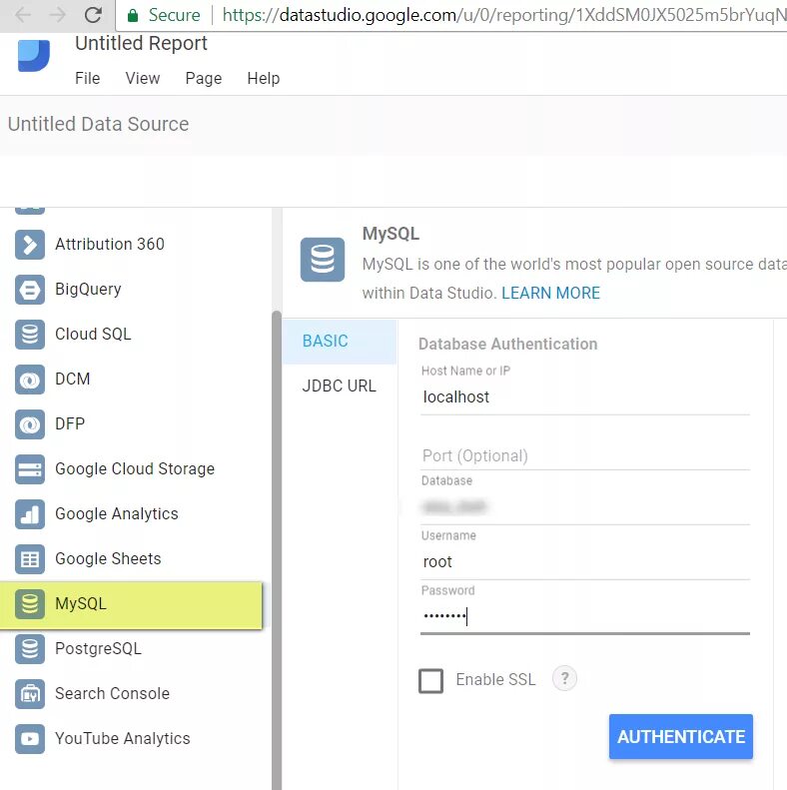Click the Google Sheets grid icon
The image size is (787, 790).
click(30, 558)
